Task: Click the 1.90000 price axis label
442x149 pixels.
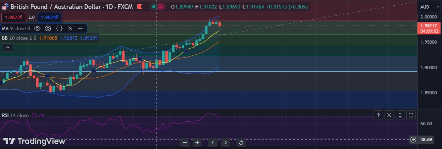Action: click(x=428, y=67)
